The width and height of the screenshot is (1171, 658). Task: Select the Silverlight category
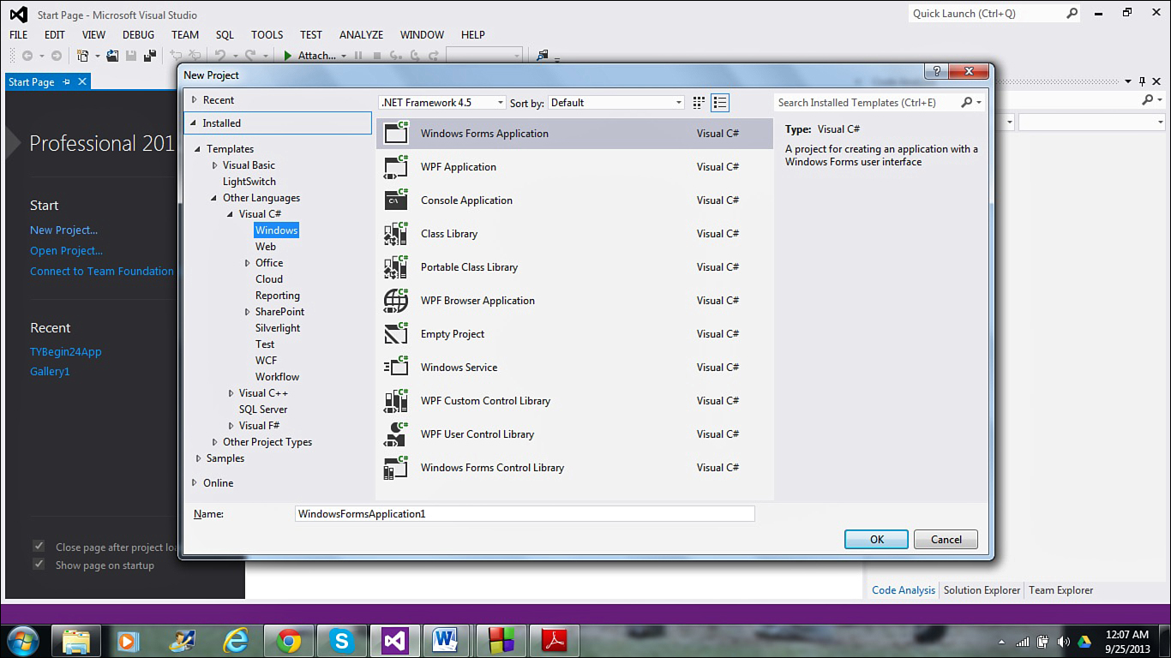278,328
